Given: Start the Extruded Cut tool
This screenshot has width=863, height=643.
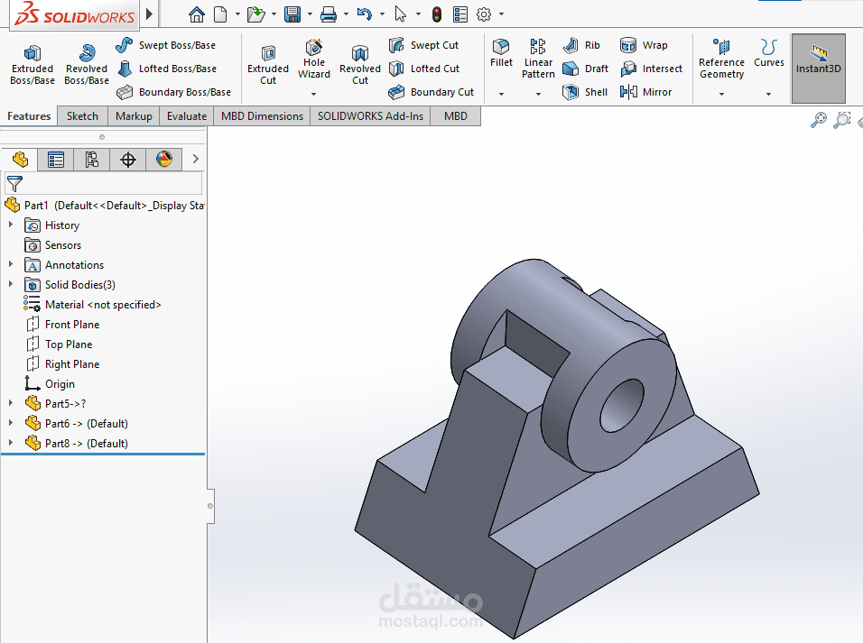Looking at the screenshot, I should pos(268,65).
